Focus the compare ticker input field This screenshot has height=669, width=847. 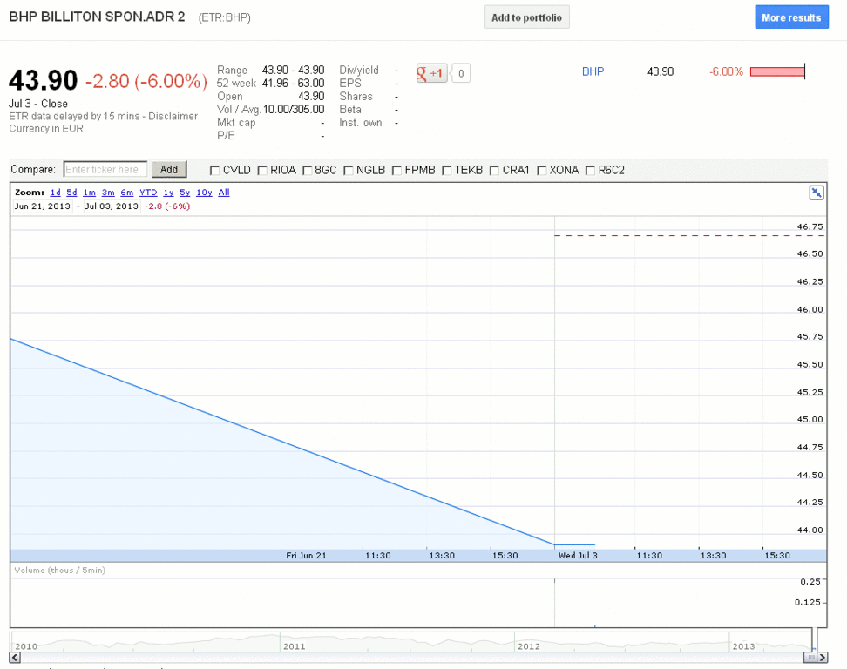105,170
